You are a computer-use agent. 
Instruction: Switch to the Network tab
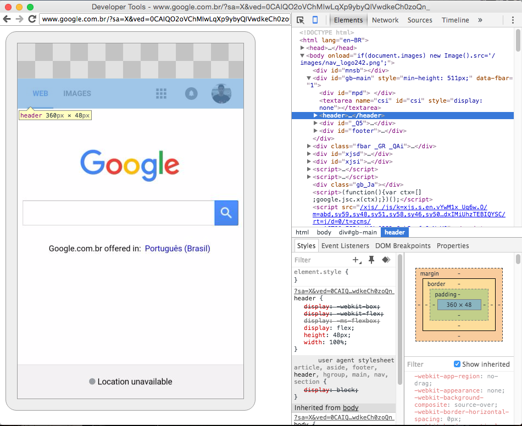click(x=385, y=20)
